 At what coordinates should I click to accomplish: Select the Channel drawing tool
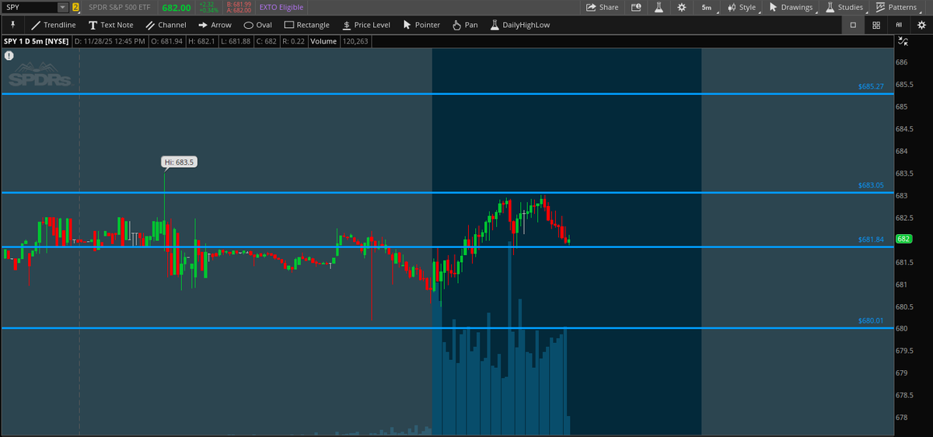(x=166, y=25)
